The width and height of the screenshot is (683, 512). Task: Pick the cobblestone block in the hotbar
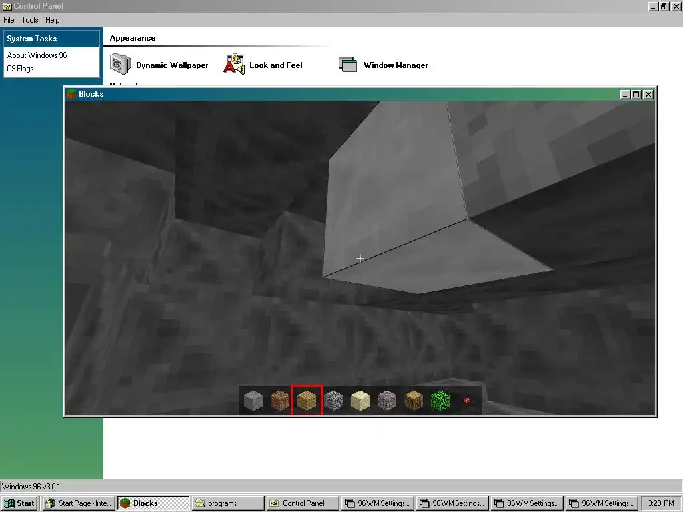coord(333,401)
